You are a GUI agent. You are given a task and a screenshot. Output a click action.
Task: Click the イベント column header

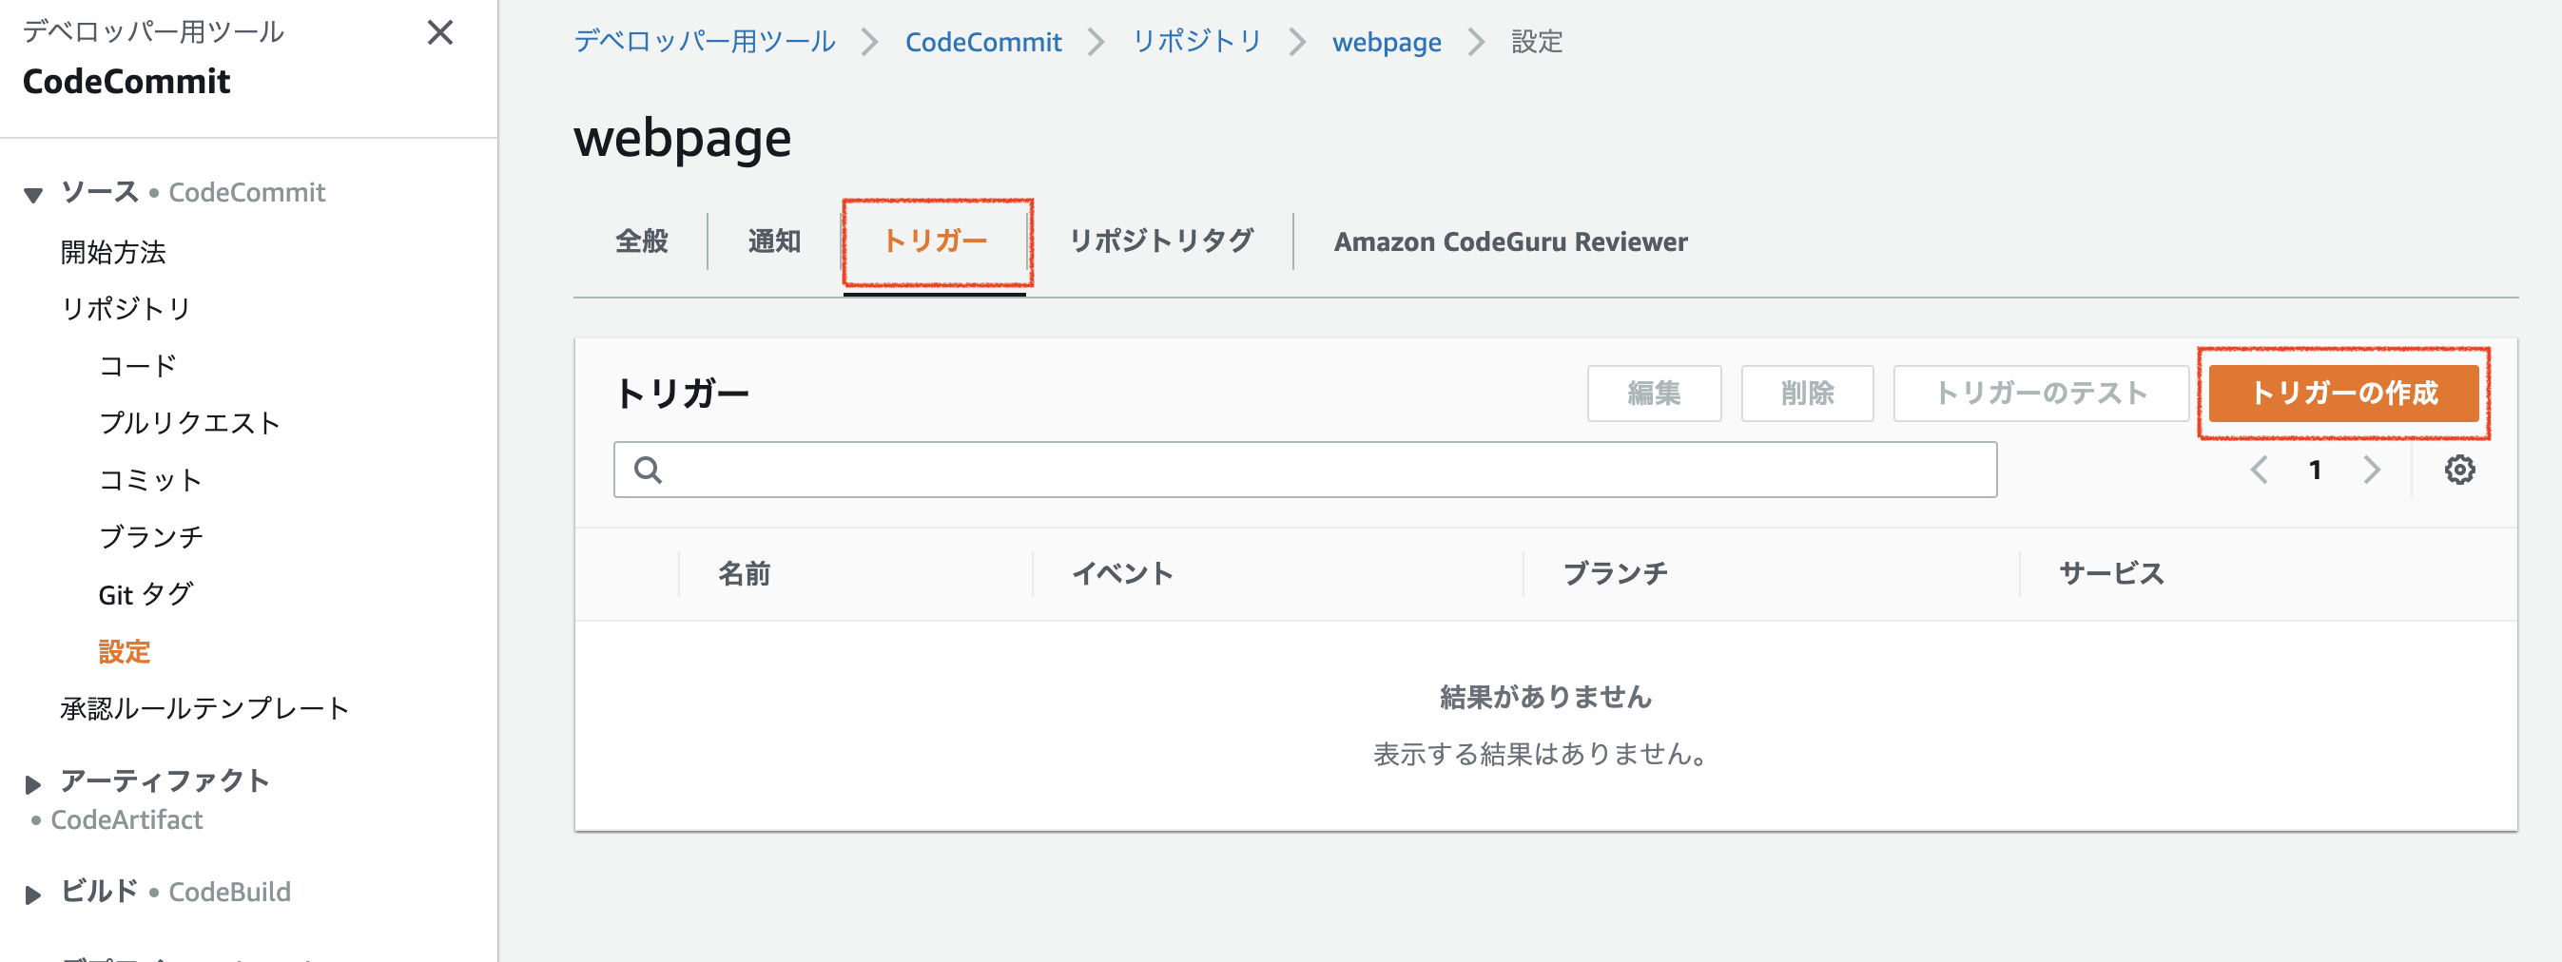[x=1122, y=573]
